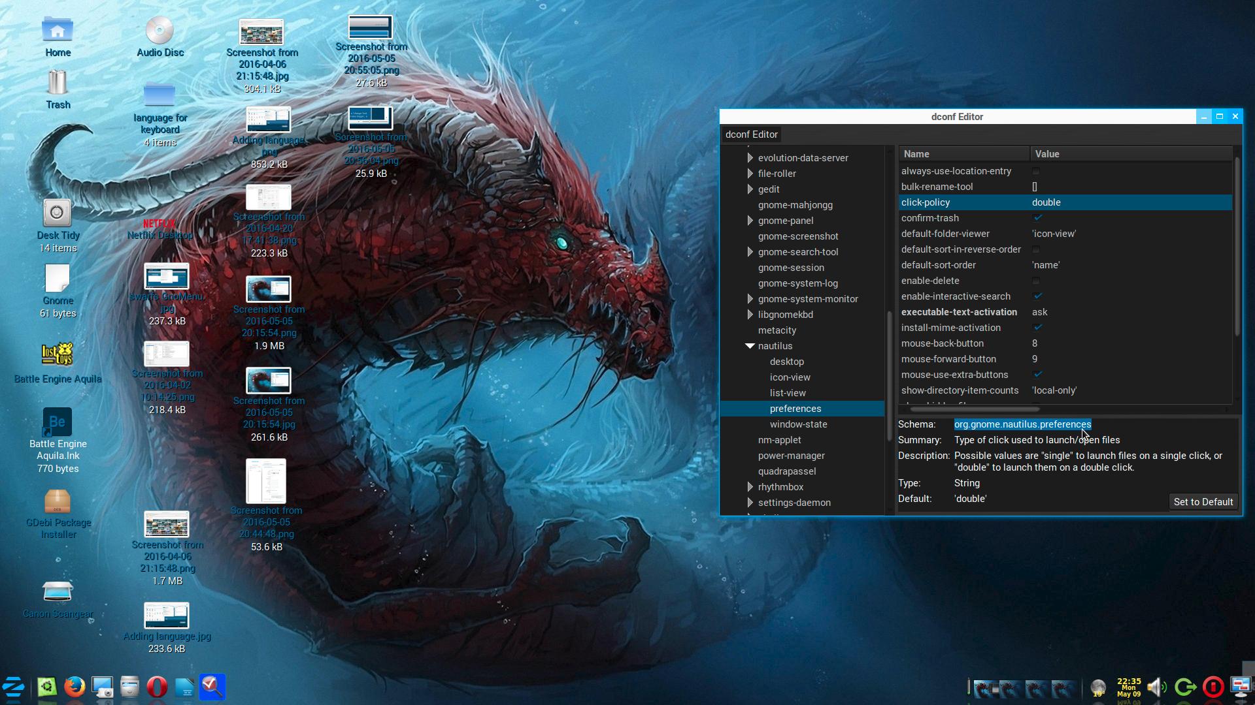Collapse the nautilus tree node
Screen dimensions: 1255x705
click(750, 346)
